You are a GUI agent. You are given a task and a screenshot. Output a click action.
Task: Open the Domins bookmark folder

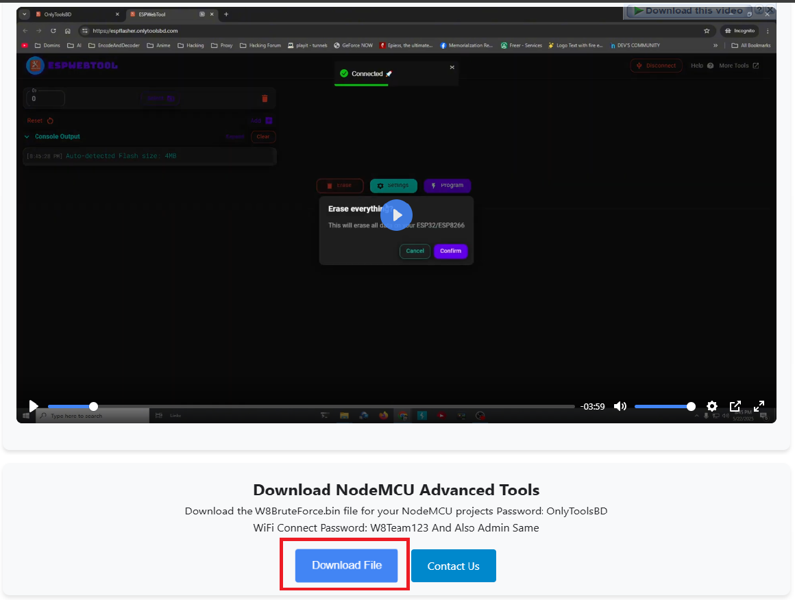pos(47,46)
